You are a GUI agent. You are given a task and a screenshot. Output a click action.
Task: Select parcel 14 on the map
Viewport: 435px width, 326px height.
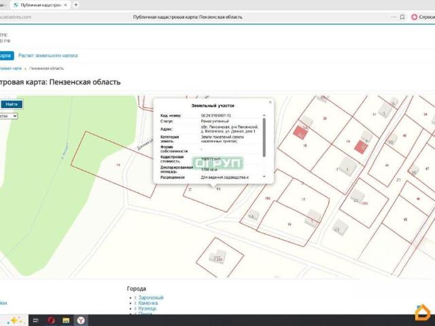click(118, 165)
